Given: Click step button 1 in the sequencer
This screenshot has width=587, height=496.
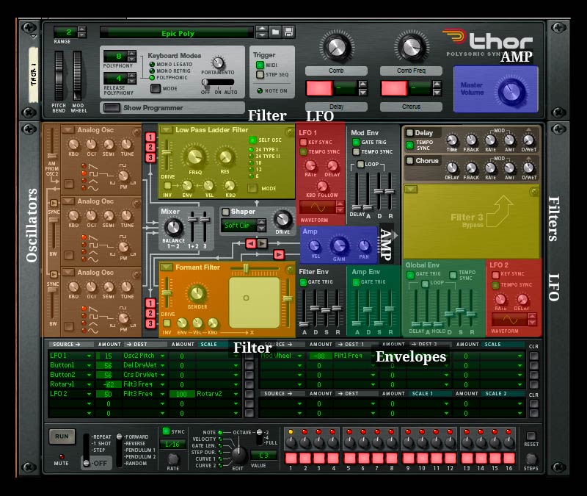Looking at the screenshot, I should 291,458.
